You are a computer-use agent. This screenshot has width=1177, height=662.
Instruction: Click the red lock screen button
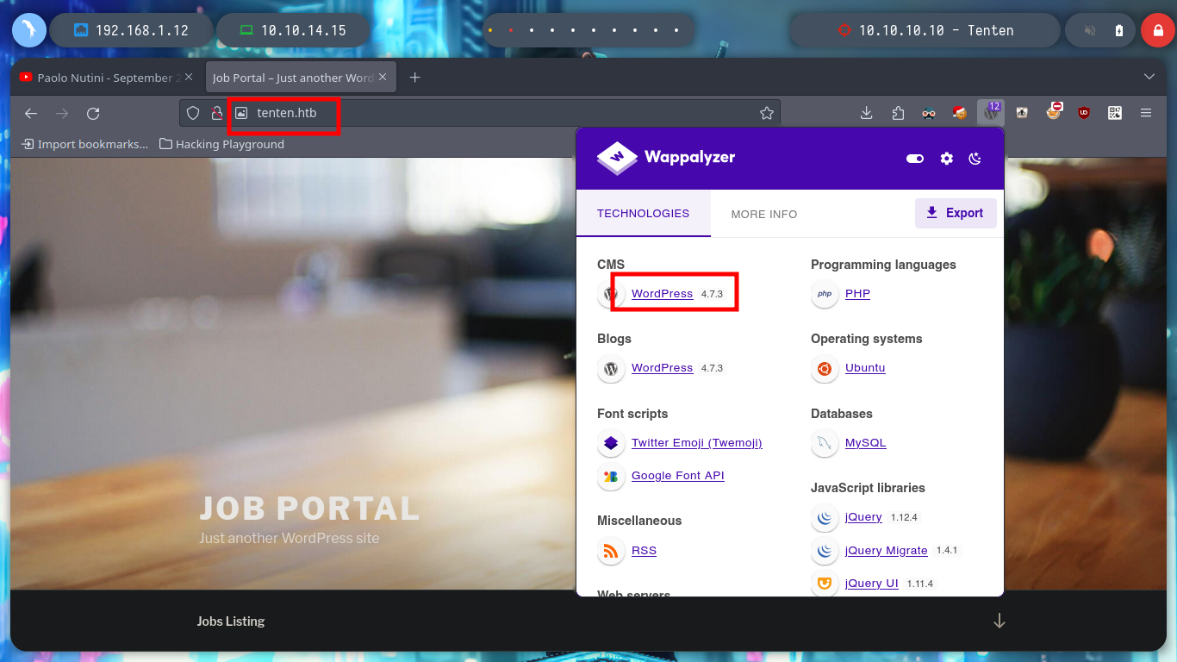[1158, 30]
